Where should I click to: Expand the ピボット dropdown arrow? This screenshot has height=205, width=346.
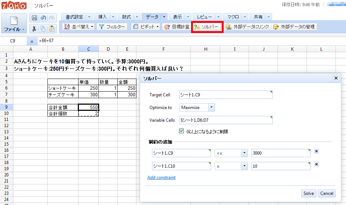tap(157, 27)
